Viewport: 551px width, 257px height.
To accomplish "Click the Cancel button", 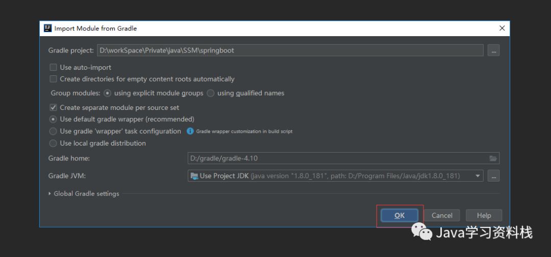I will click(x=442, y=216).
